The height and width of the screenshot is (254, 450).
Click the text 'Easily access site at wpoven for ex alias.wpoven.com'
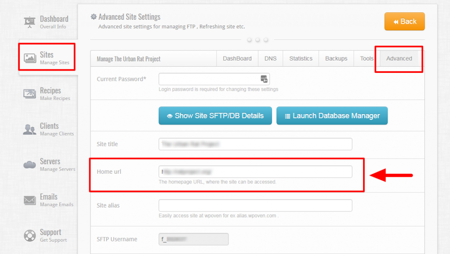(x=218, y=216)
